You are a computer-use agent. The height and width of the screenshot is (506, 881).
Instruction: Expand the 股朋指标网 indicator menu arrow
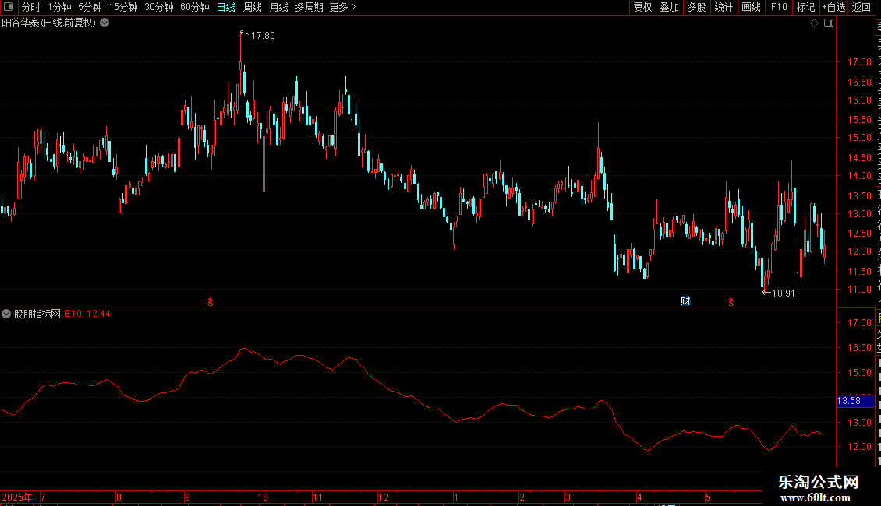coord(6,314)
